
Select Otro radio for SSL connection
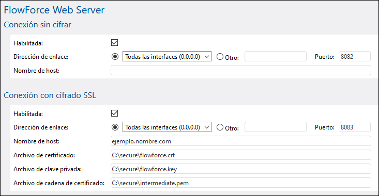[x=220, y=127]
